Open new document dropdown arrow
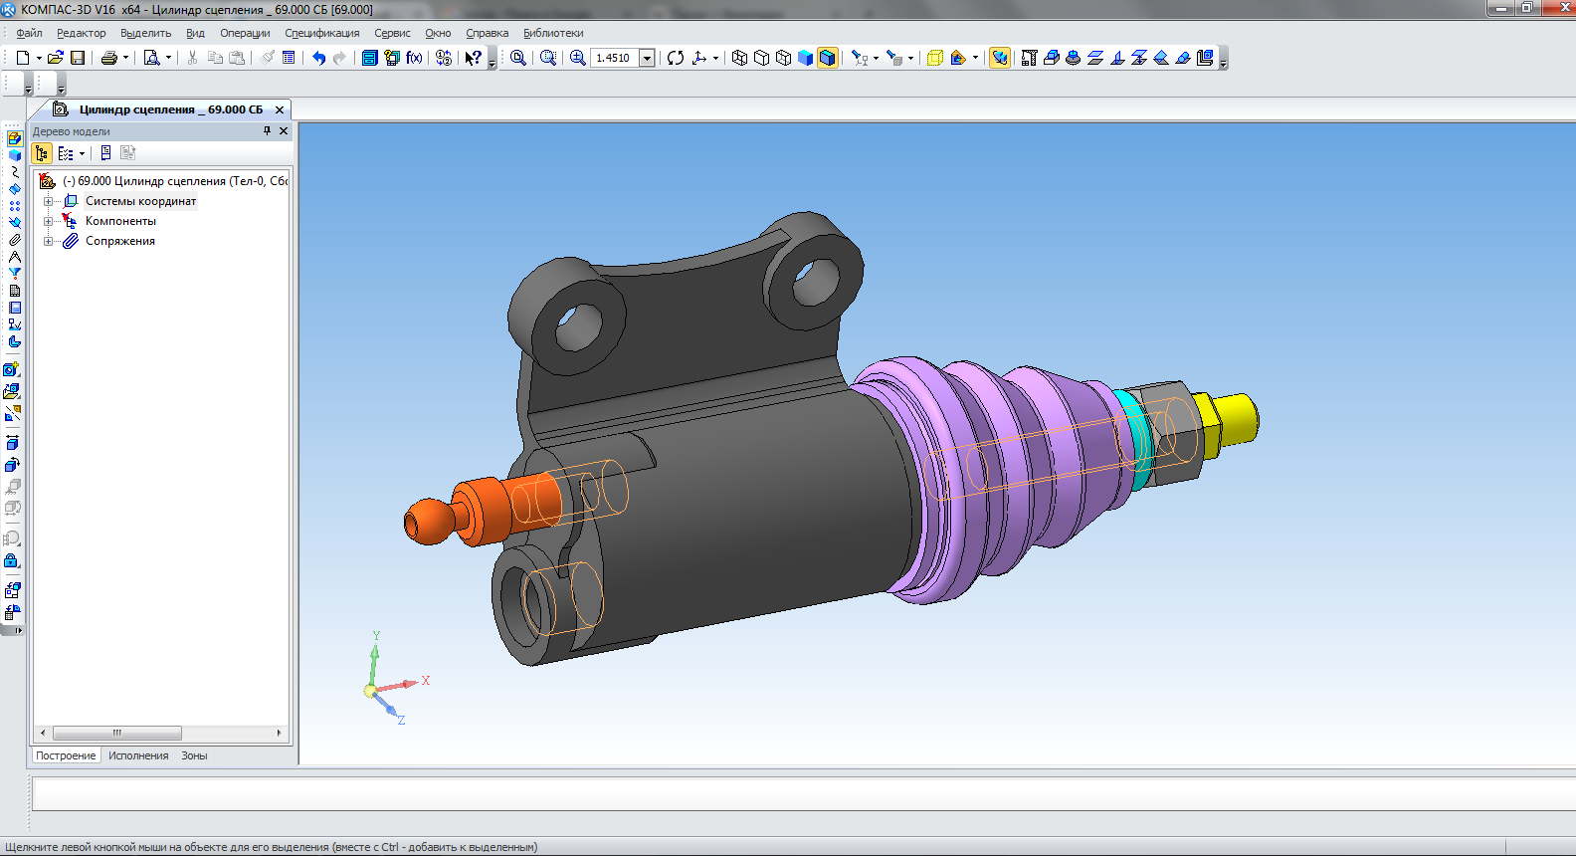1576x856 pixels. pos(39,58)
